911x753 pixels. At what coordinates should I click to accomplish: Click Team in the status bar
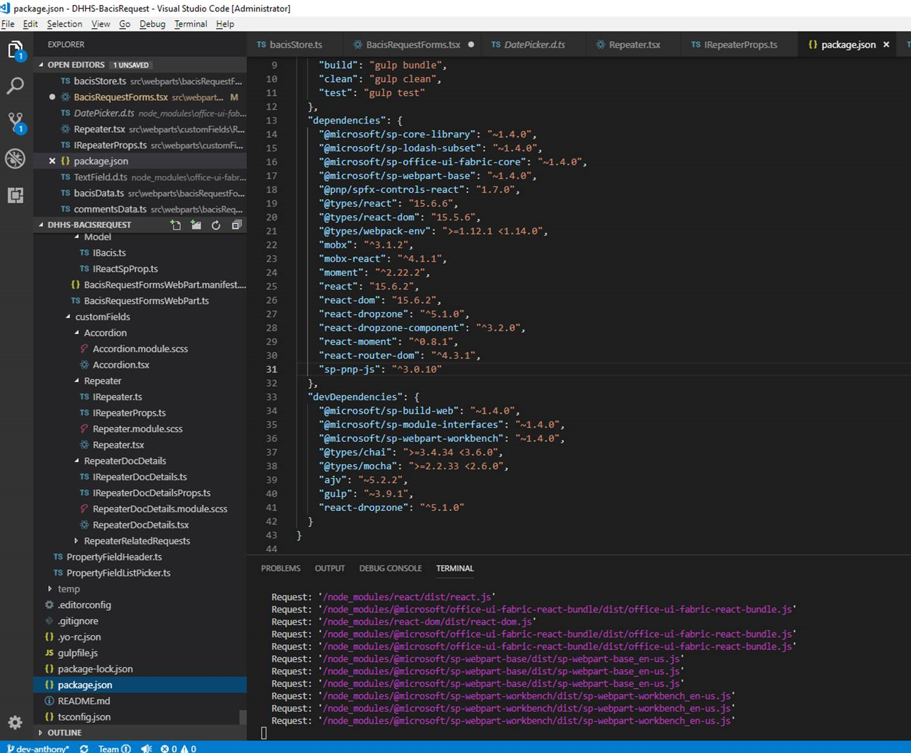109,749
